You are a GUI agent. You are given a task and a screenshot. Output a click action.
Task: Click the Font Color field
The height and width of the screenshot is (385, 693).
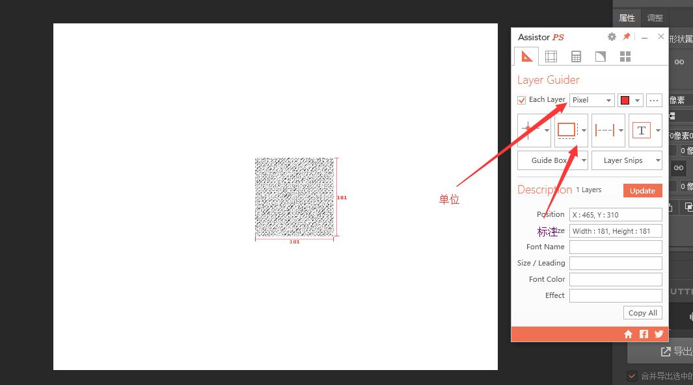click(616, 279)
